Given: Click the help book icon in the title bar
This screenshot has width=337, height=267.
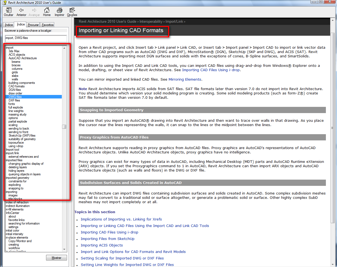Looking at the screenshot, I should click(x=4, y=2).
